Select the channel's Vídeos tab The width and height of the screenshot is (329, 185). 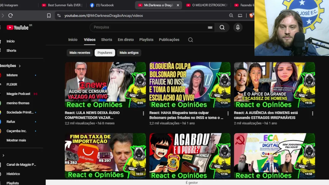coord(90,40)
